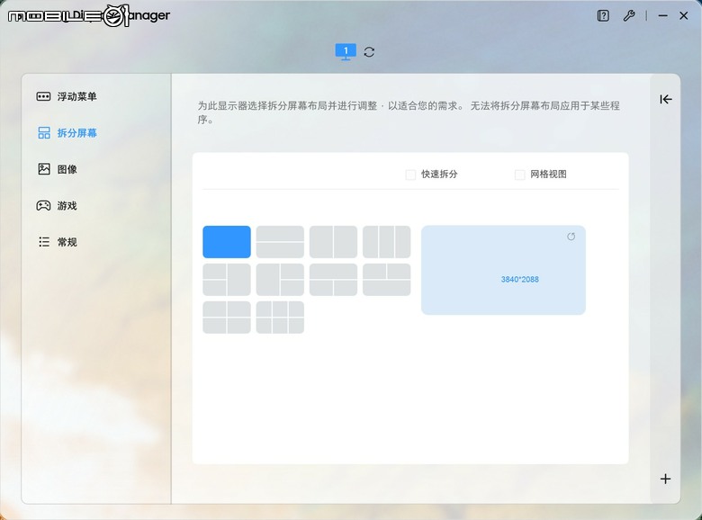Reset the layout via the preview refresh icon

(571, 237)
